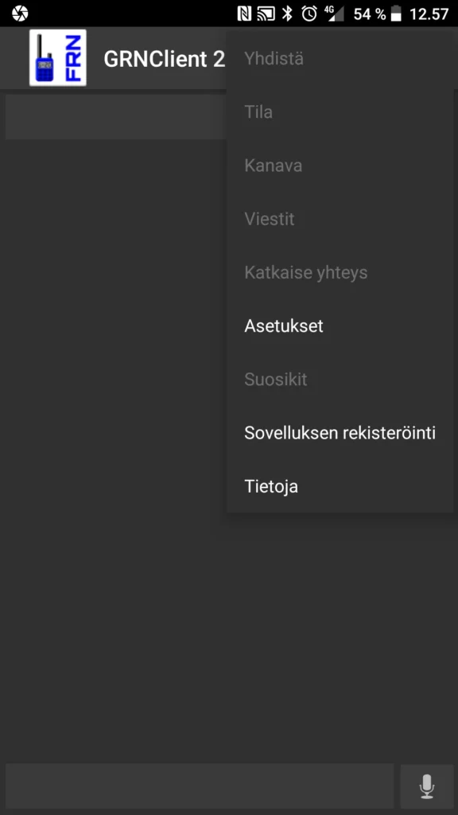Tap the 4G signal strength icon
This screenshot has height=815, width=458.
[x=335, y=14]
